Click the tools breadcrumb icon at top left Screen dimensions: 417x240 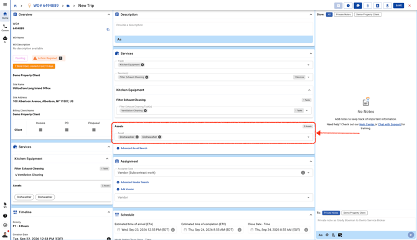coord(15,6)
